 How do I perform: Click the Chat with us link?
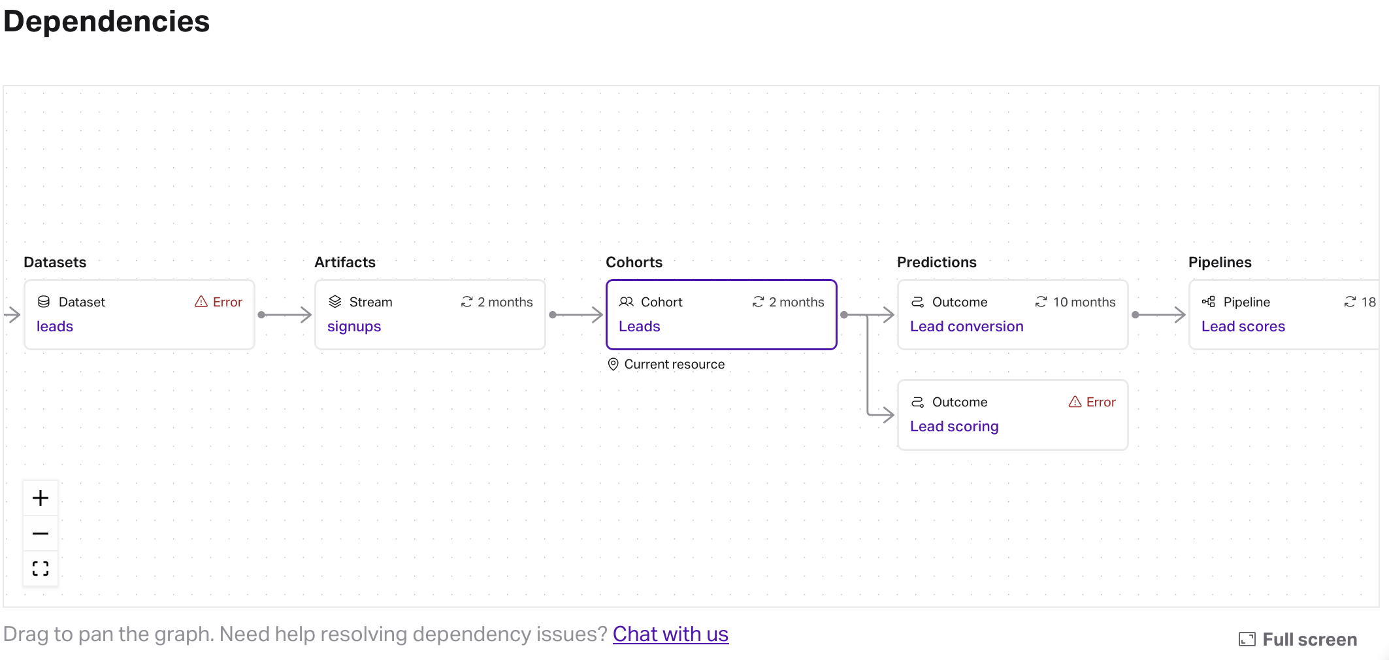pyautogui.click(x=670, y=634)
